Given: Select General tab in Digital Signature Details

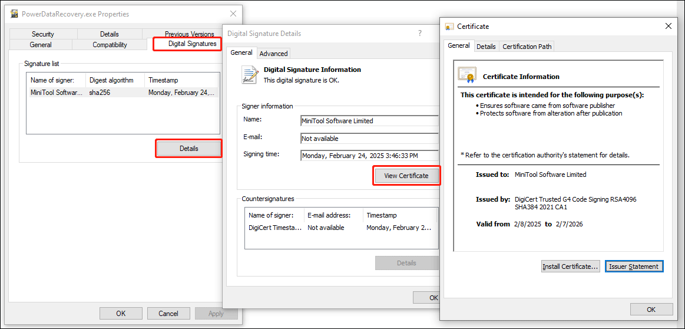Looking at the screenshot, I should [x=241, y=52].
